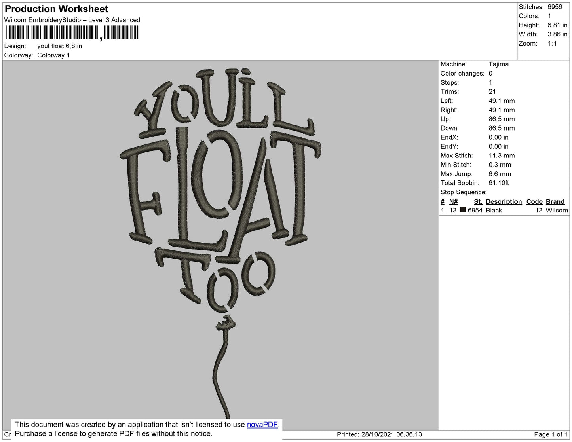Click Height value '6.81 in'

click(558, 25)
